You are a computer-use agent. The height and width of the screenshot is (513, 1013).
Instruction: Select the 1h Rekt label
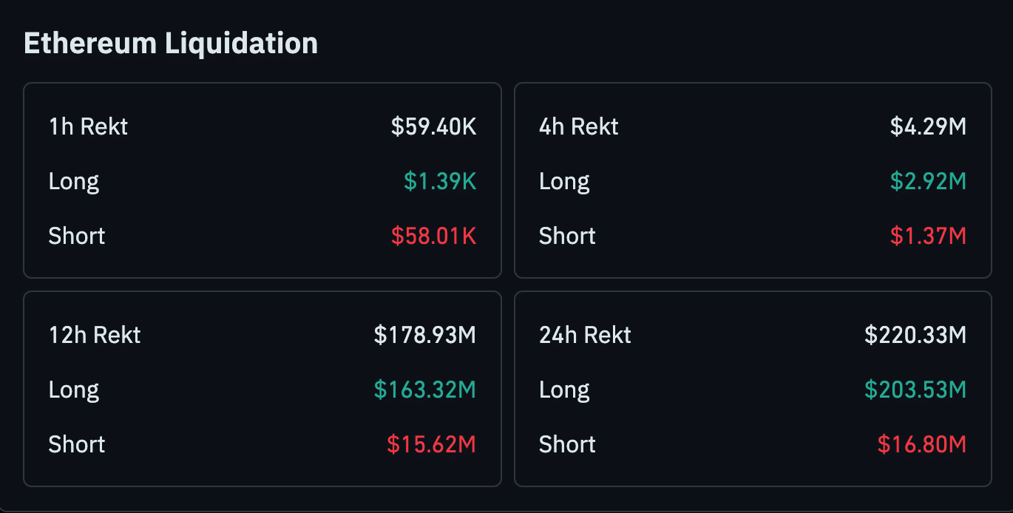[x=88, y=126]
